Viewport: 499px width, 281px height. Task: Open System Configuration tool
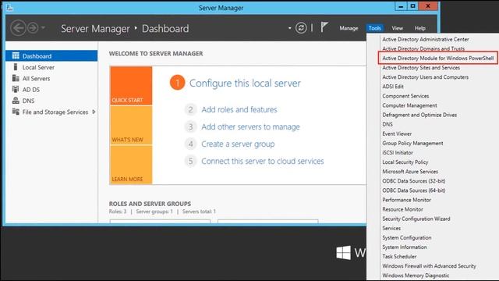407,237
